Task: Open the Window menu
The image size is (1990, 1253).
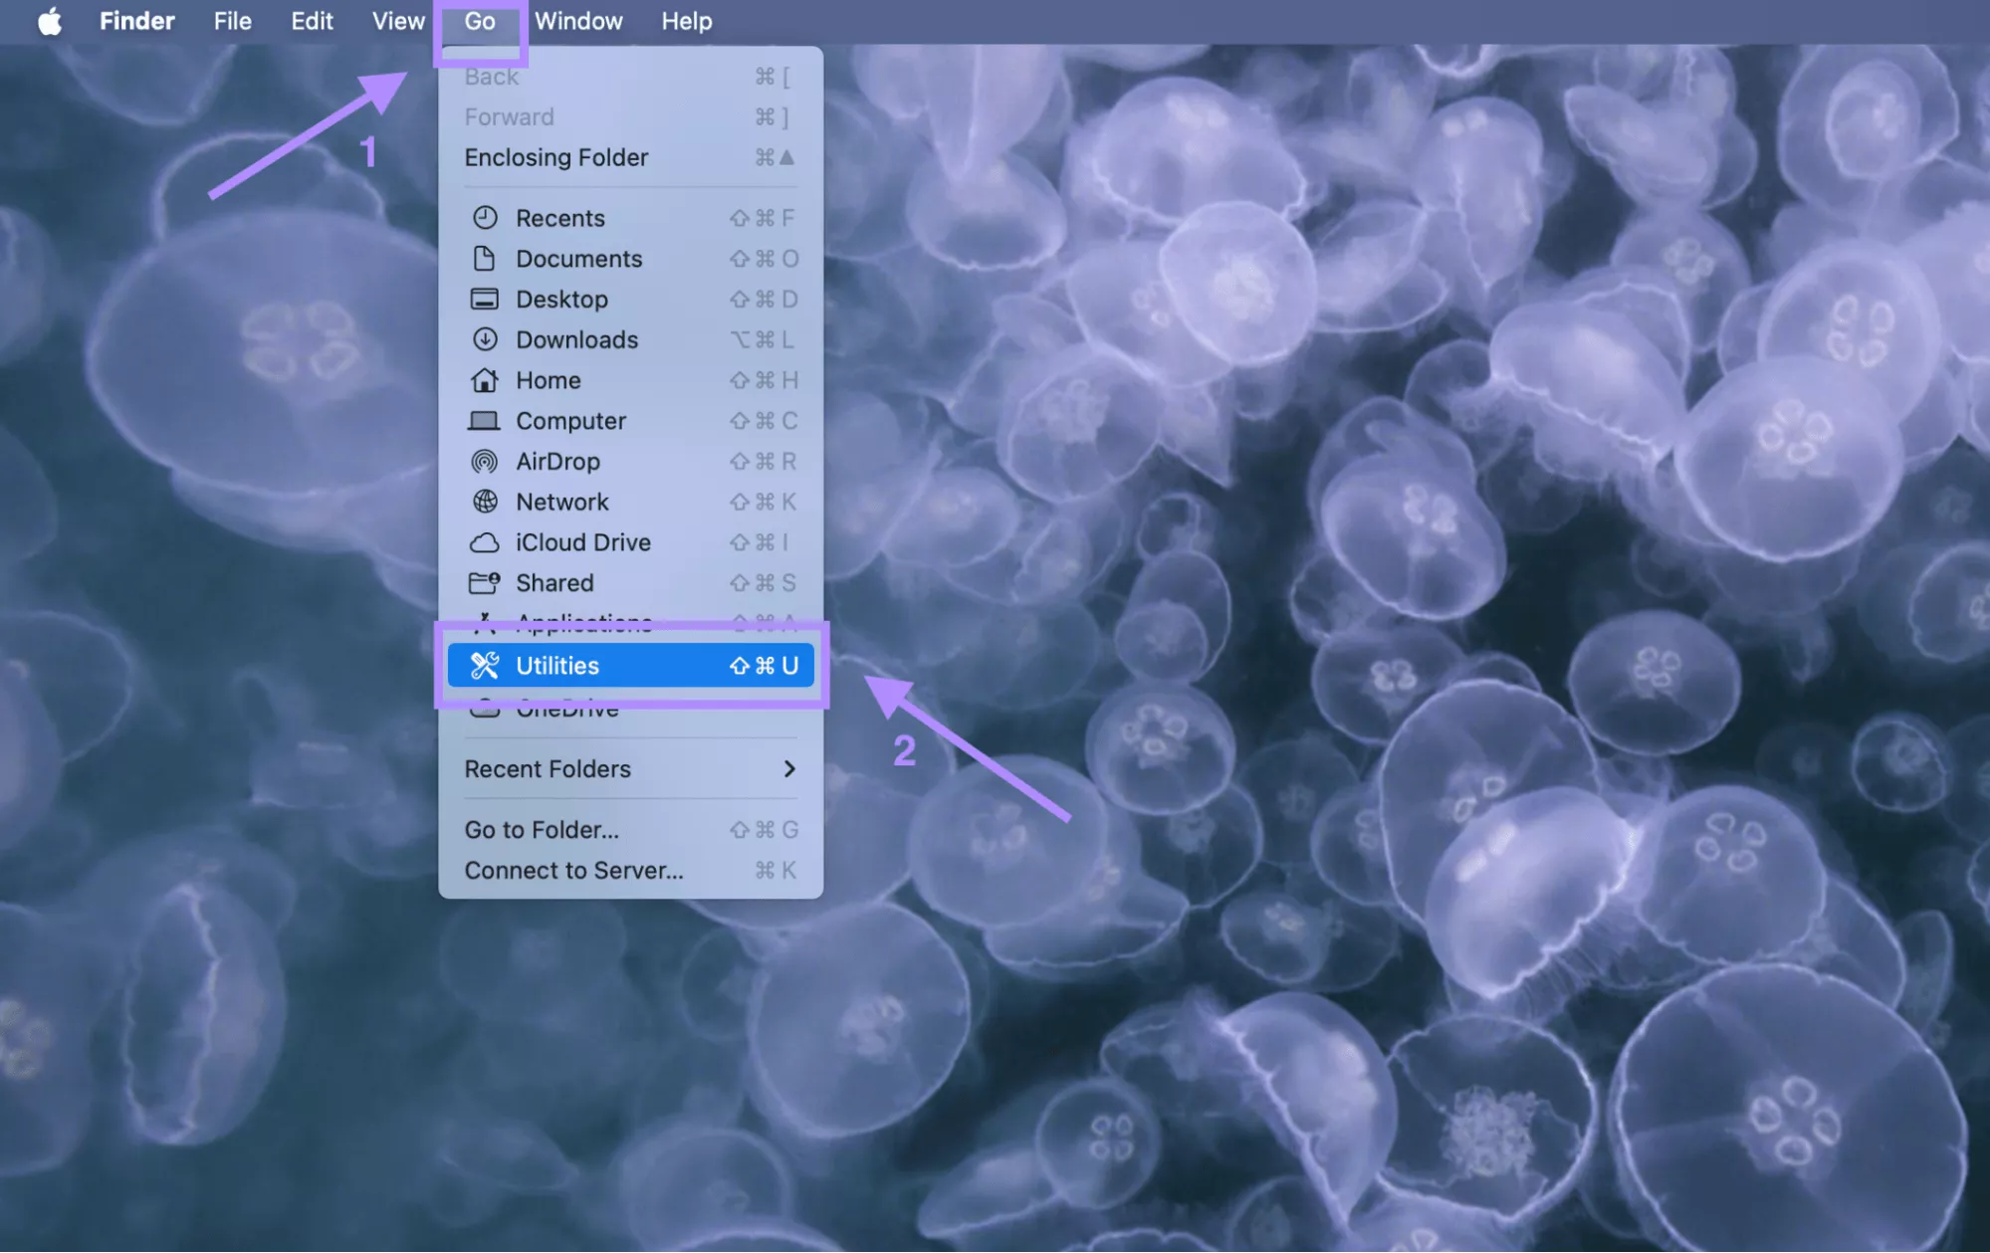Action: coord(579,21)
